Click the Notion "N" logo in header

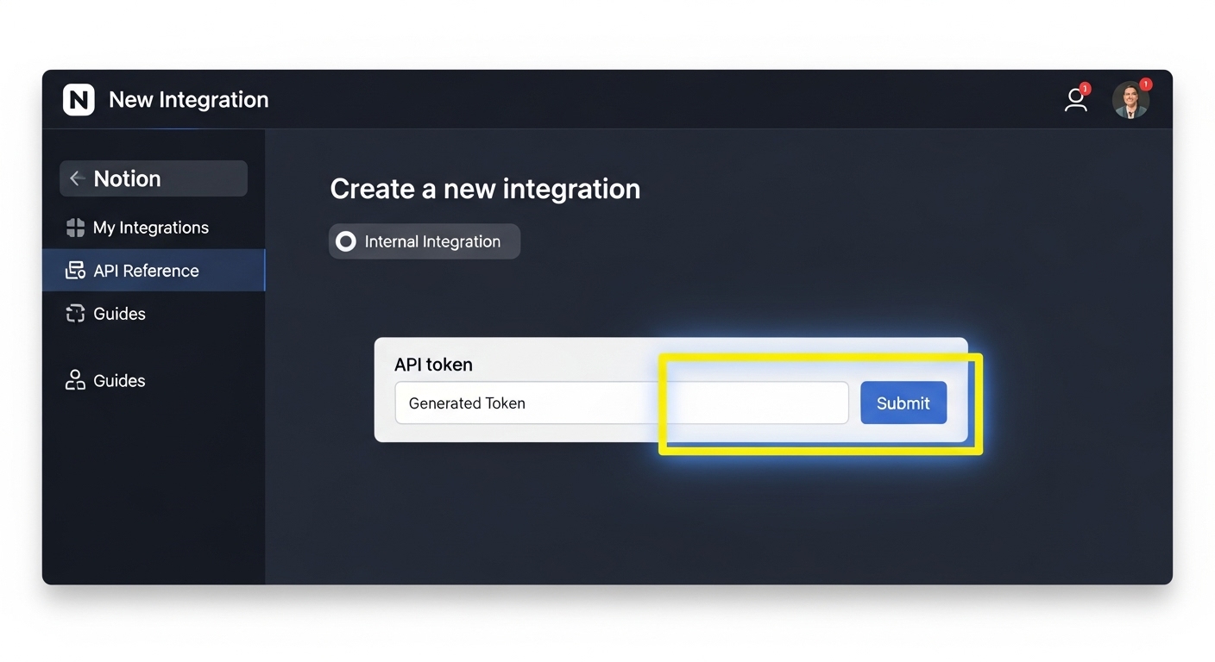tap(79, 100)
